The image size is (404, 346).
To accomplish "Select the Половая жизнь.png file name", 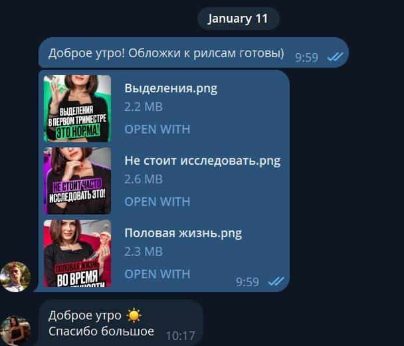I will 183,233.
